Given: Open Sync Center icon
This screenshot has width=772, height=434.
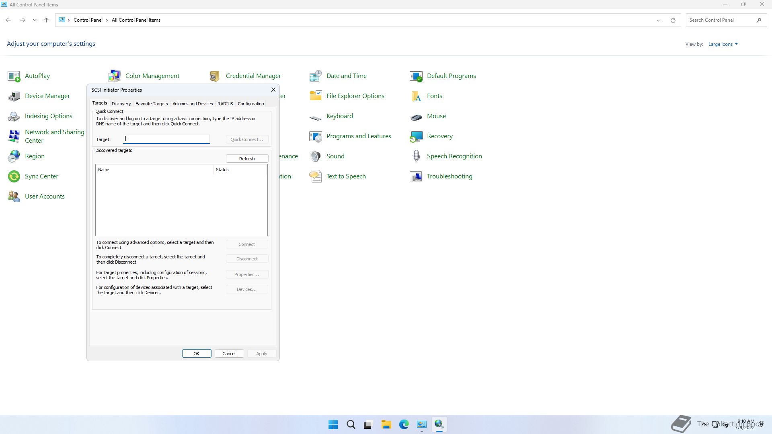Looking at the screenshot, I should point(14,176).
